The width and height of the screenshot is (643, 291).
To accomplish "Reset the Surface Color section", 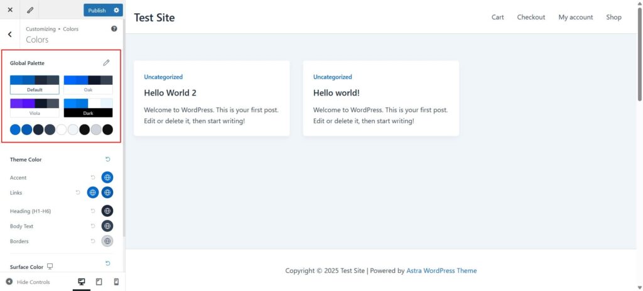I will coord(107,263).
